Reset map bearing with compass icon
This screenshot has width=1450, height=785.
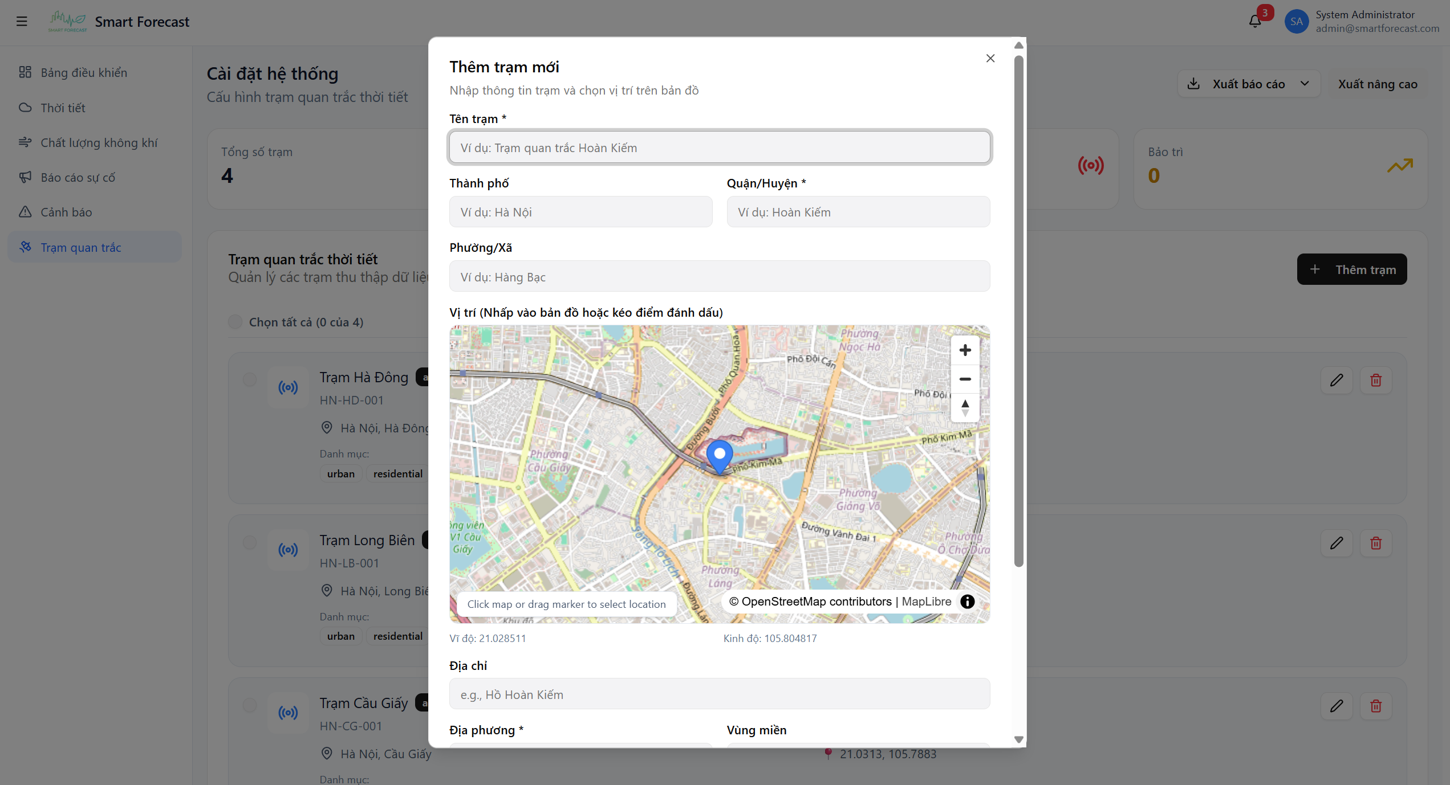pyautogui.click(x=965, y=408)
